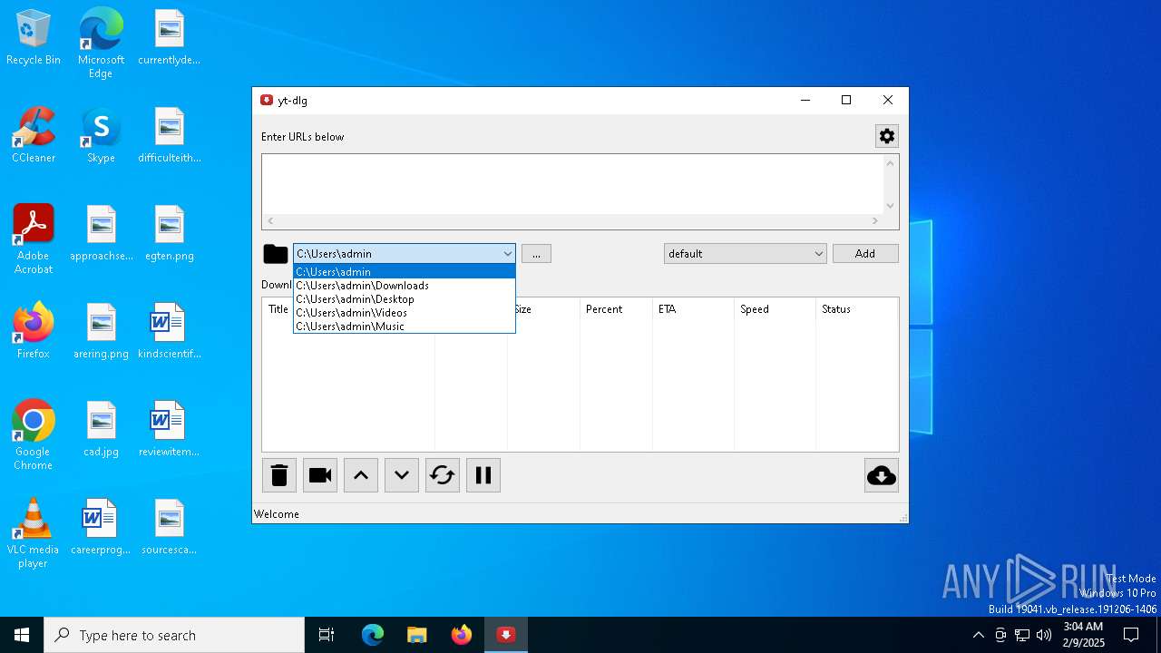Click inside the Enter URLs text box
Image resolution: width=1161 pixels, height=653 pixels.
coord(573,184)
